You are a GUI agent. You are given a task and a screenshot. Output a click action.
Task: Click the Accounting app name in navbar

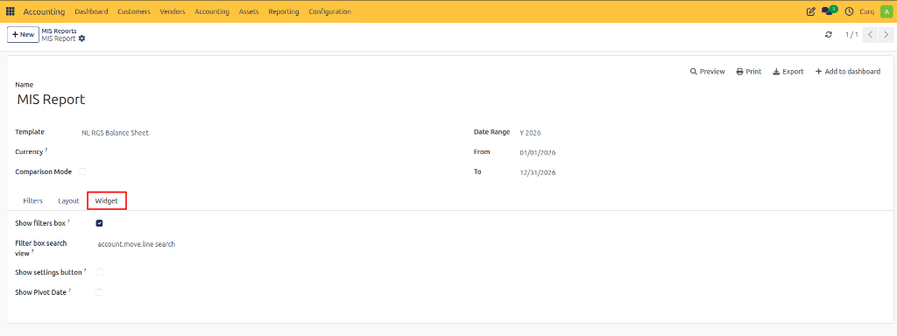[x=44, y=11]
